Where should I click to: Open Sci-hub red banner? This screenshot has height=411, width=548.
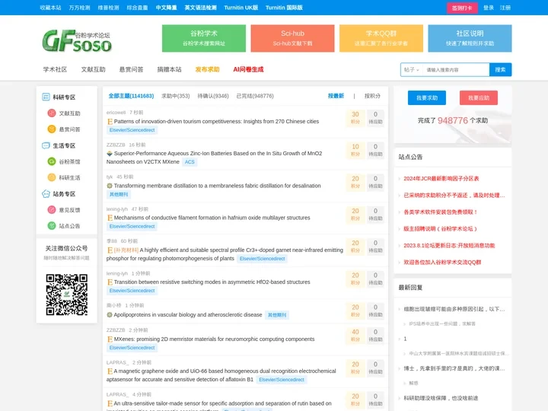(292, 38)
